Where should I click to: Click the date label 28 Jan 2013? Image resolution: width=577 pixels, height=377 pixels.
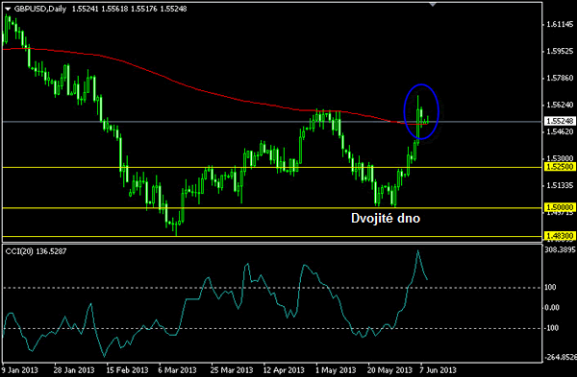[x=74, y=370]
